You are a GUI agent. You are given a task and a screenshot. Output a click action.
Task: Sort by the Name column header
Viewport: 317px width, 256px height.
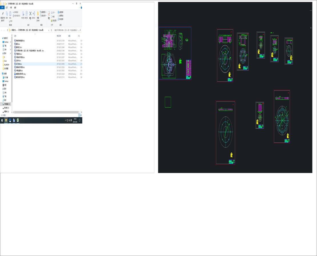(15, 36)
